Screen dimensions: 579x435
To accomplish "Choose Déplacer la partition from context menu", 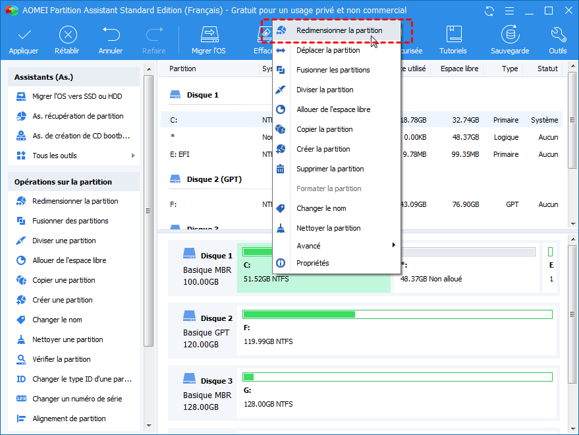I will point(336,50).
